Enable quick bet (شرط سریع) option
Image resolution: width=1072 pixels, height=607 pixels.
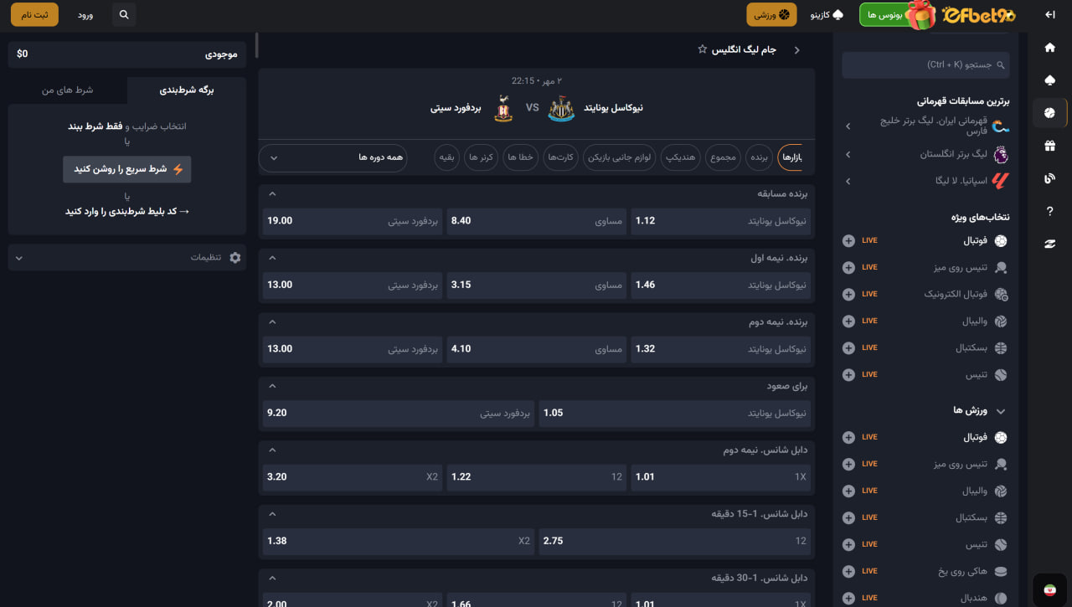127,169
